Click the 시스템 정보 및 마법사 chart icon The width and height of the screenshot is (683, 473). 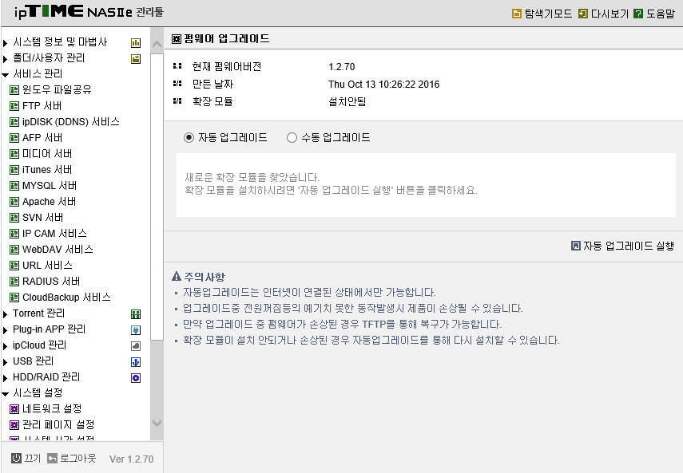[x=136, y=42]
